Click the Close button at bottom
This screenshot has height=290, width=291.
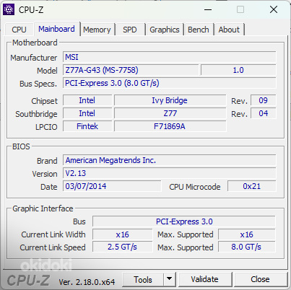point(260,279)
